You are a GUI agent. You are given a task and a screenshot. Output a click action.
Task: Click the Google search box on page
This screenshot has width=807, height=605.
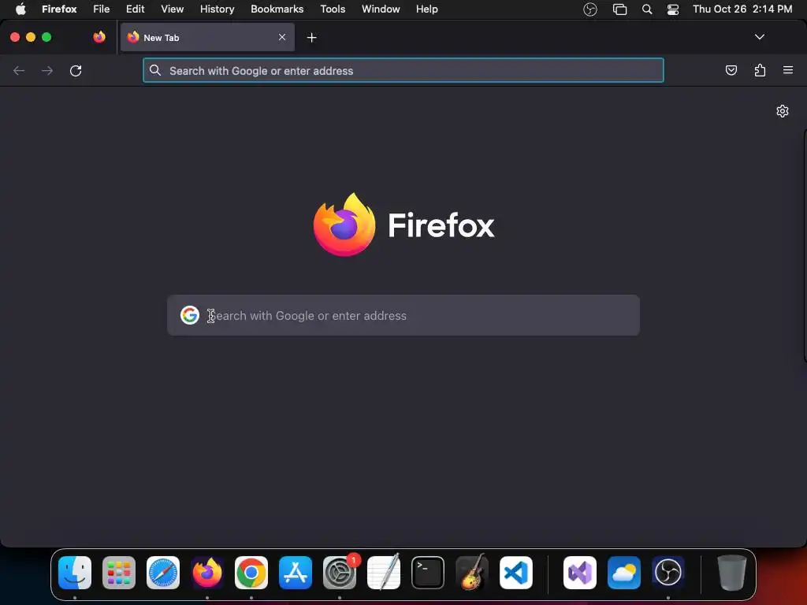click(403, 315)
